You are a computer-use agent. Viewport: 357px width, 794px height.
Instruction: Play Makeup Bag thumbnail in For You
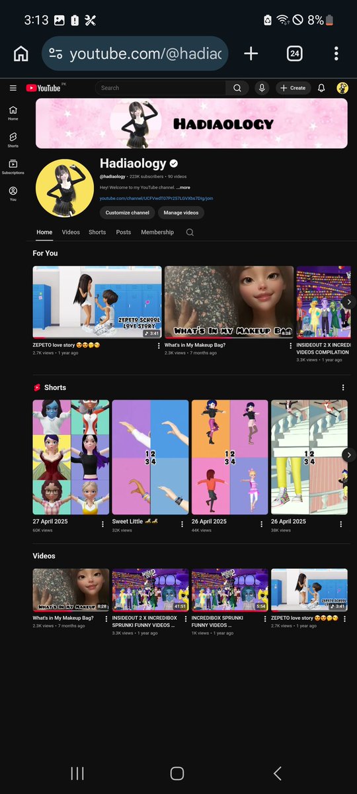pyautogui.click(x=229, y=302)
